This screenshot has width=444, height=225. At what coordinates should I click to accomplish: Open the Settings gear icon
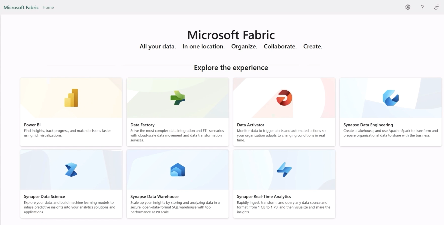click(x=408, y=7)
